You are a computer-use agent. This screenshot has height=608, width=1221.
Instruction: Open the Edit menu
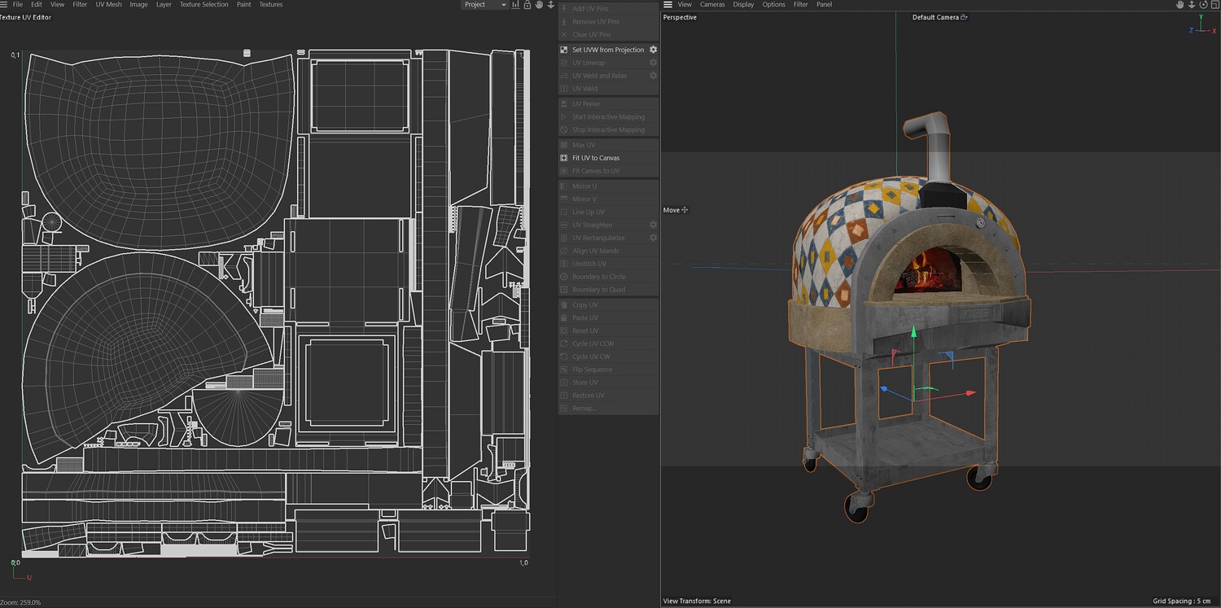[x=37, y=5]
